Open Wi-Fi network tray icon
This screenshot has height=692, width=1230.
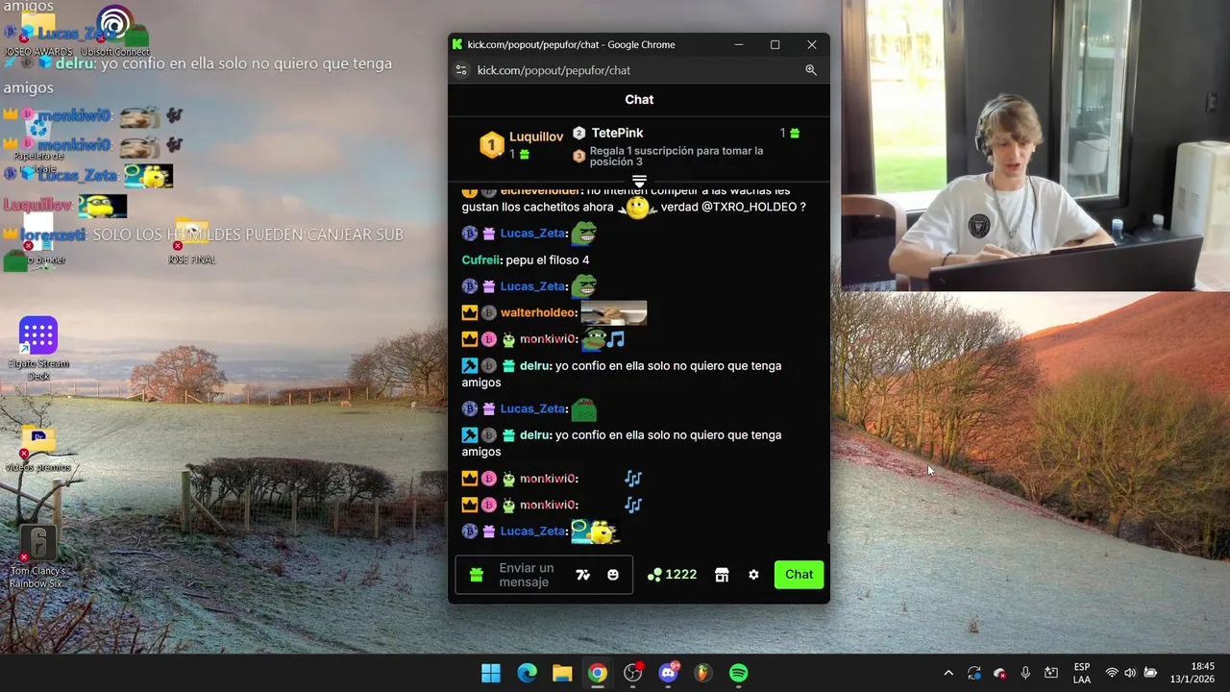tap(1112, 673)
